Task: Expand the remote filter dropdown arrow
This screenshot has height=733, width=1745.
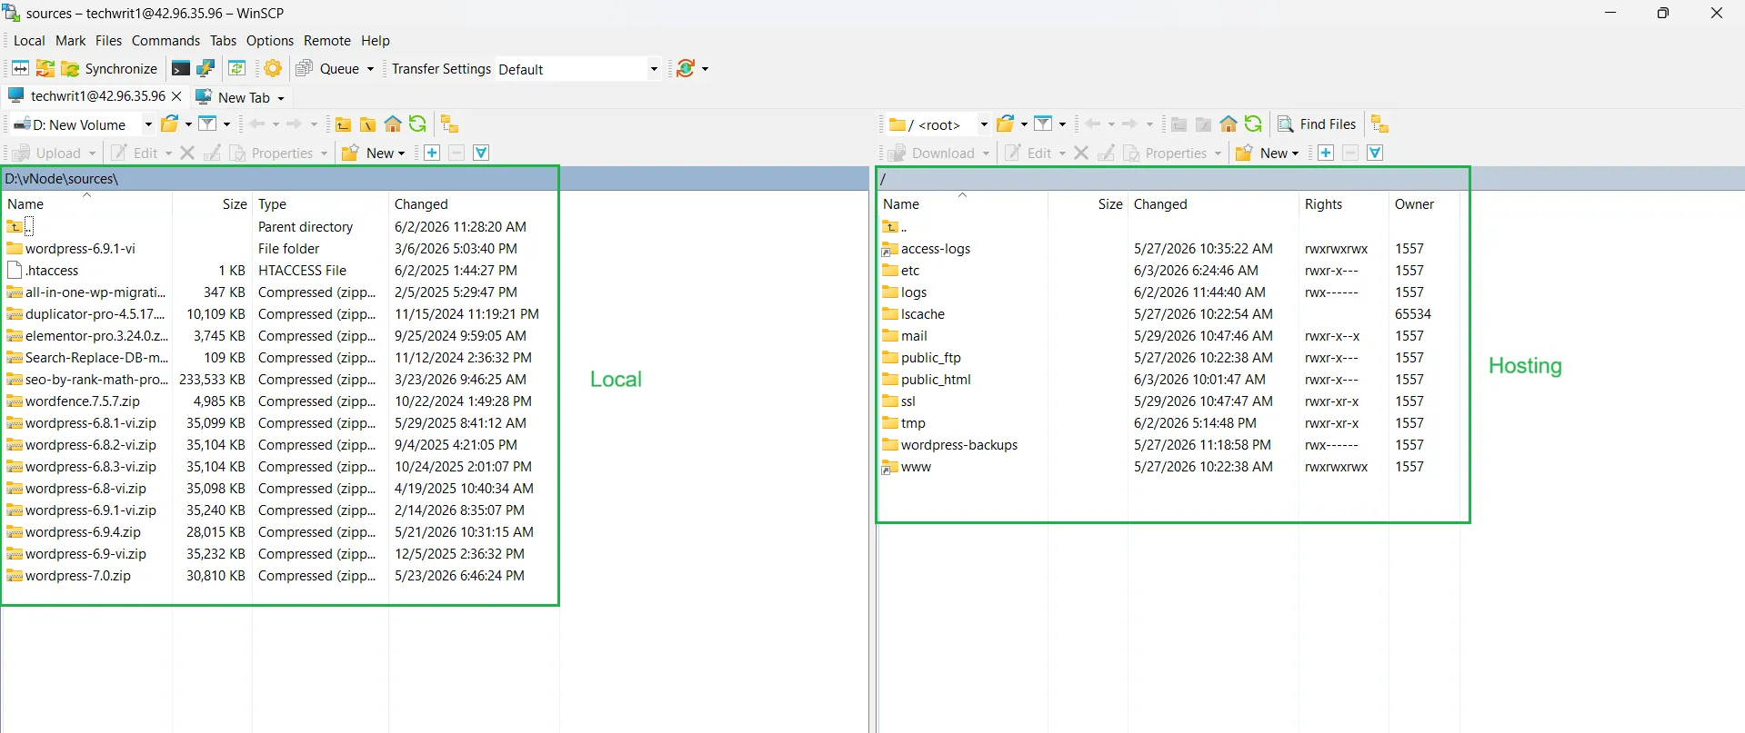Action: (1062, 125)
